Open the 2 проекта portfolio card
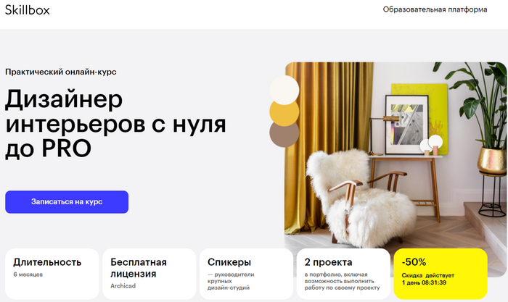 click(343, 274)
